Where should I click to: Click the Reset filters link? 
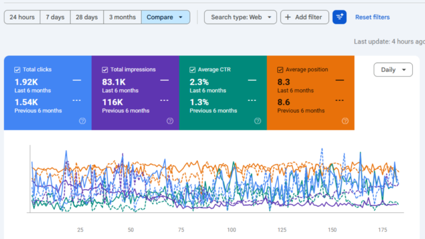pyautogui.click(x=372, y=17)
